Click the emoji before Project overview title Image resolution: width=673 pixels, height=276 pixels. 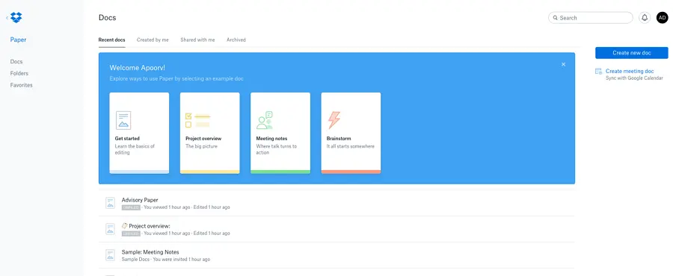pyautogui.click(x=124, y=225)
